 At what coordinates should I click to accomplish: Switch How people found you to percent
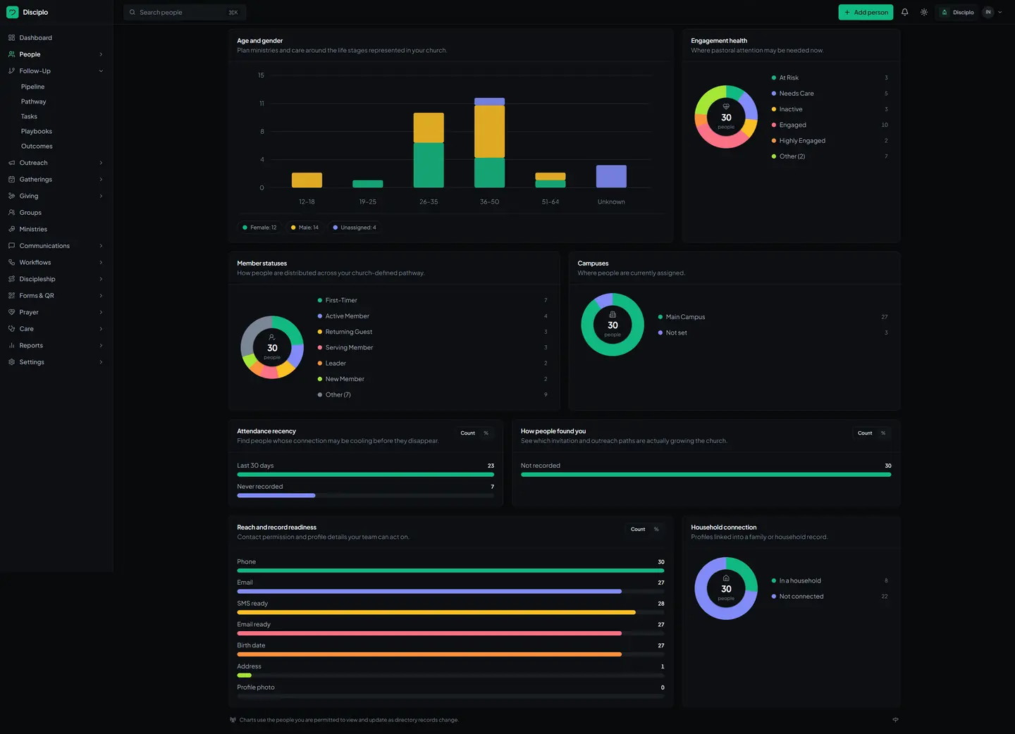(882, 433)
